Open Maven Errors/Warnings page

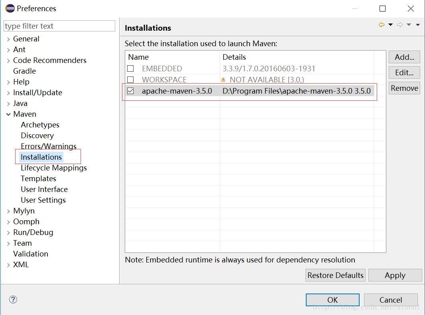tap(49, 146)
